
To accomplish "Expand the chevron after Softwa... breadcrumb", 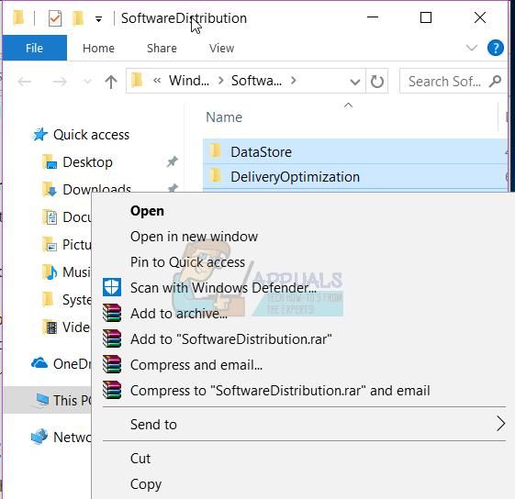I will pyautogui.click(x=293, y=81).
